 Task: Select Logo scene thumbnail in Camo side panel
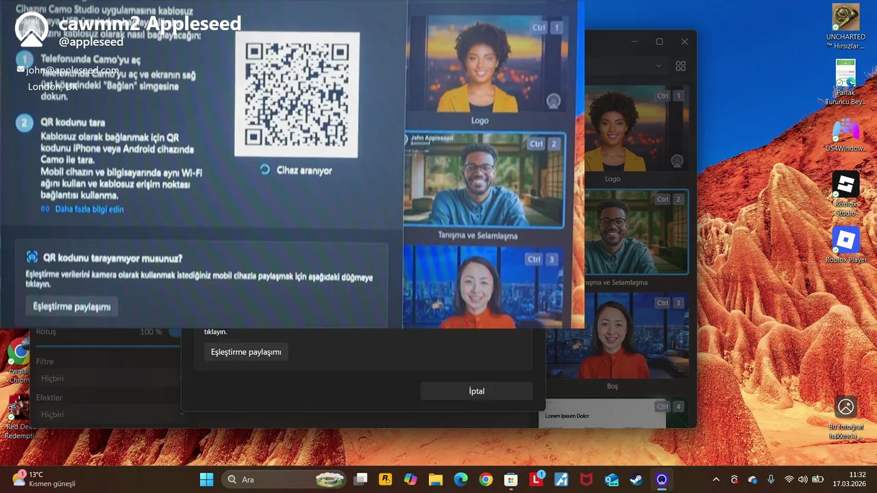click(636, 128)
